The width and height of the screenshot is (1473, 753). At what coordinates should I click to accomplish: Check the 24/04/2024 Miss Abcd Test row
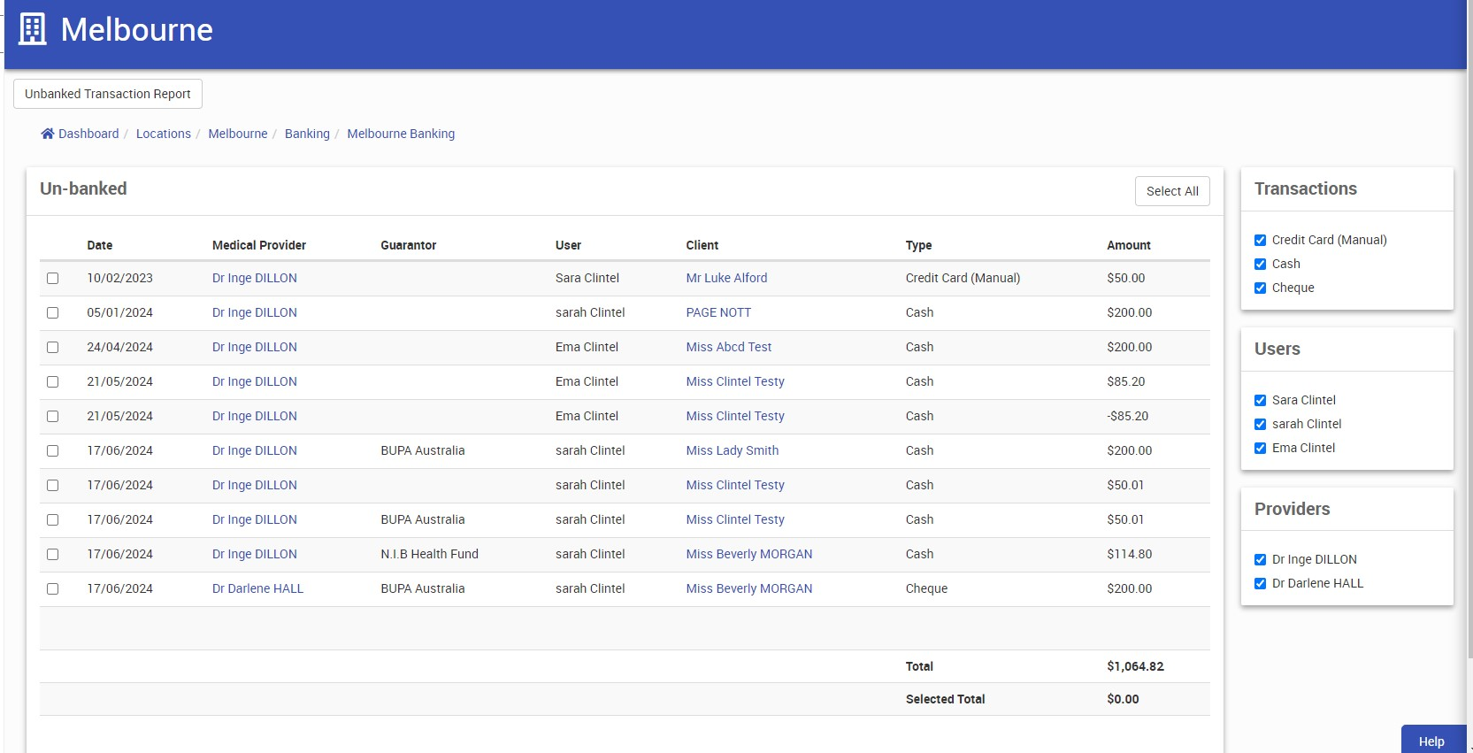tap(53, 347)
